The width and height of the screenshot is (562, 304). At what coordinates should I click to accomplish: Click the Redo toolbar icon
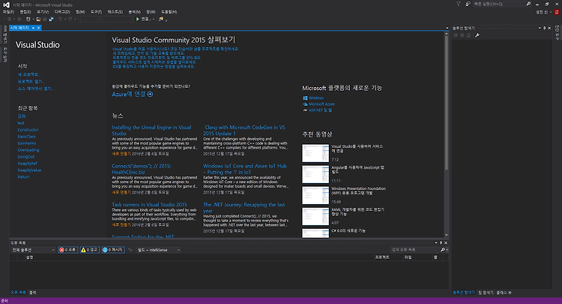pyautogui.click(x=70, y=19)
